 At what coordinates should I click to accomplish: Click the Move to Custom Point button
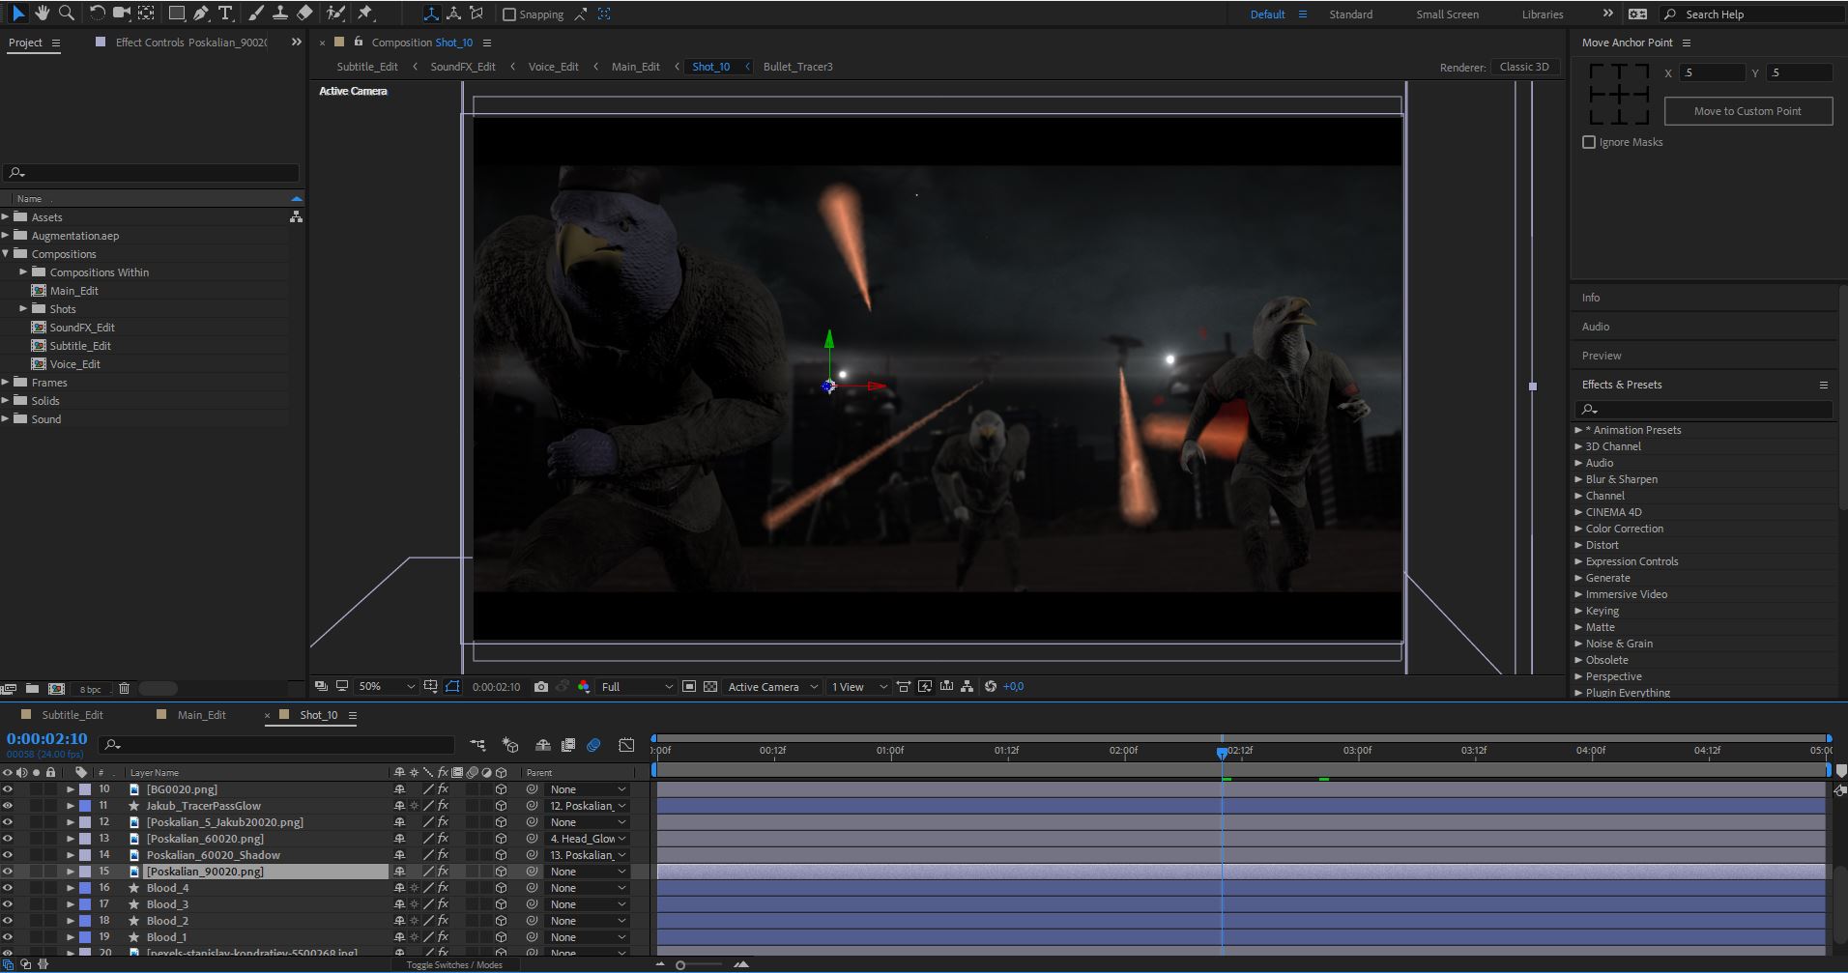tap(1747, 111)
